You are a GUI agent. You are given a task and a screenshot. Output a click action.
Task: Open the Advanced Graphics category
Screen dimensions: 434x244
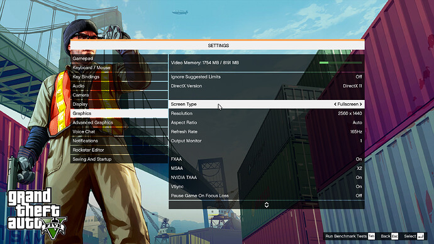click(x=119, y=123)
